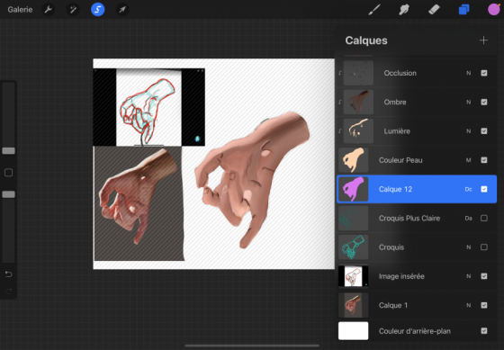
Task: Tap the purple Calque 12 thumbnail
Action: [353, 189]
